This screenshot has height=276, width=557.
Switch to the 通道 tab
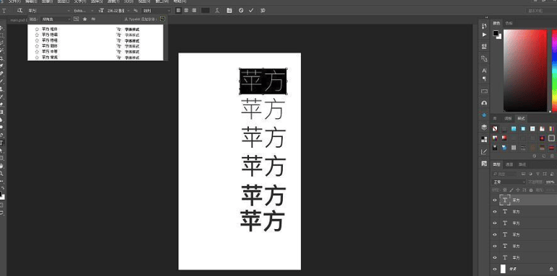509,164
